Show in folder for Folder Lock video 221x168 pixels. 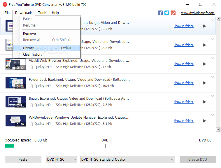(x=183, y=83)
